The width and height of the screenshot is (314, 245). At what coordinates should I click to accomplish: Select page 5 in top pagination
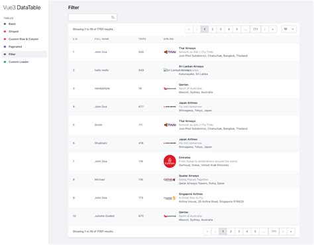(x=237, y=29)
